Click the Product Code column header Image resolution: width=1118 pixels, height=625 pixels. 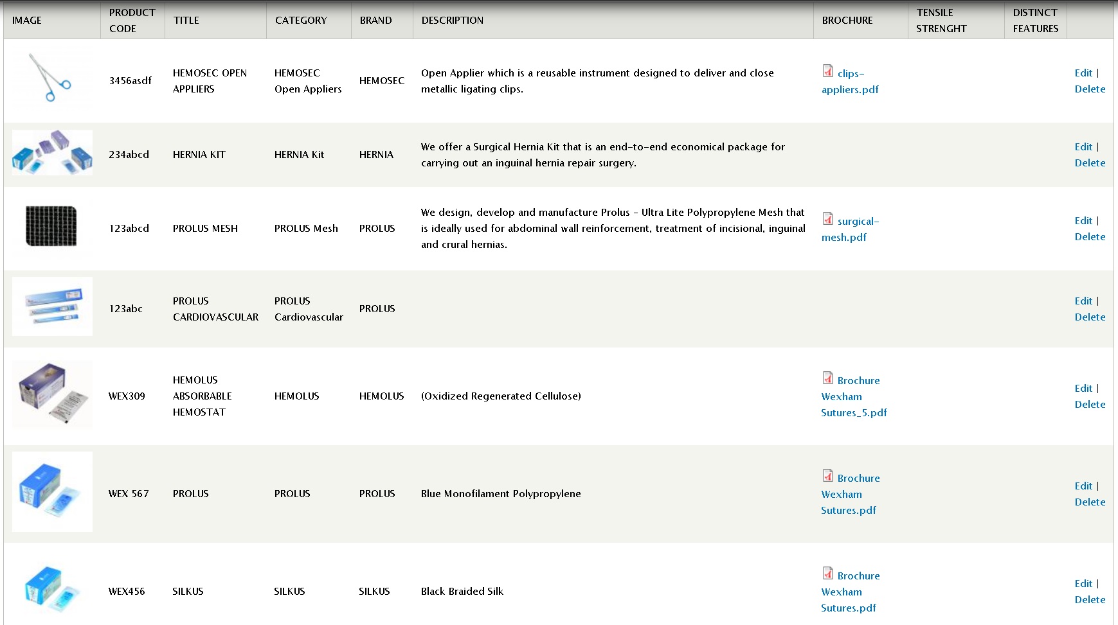[132, 21]
